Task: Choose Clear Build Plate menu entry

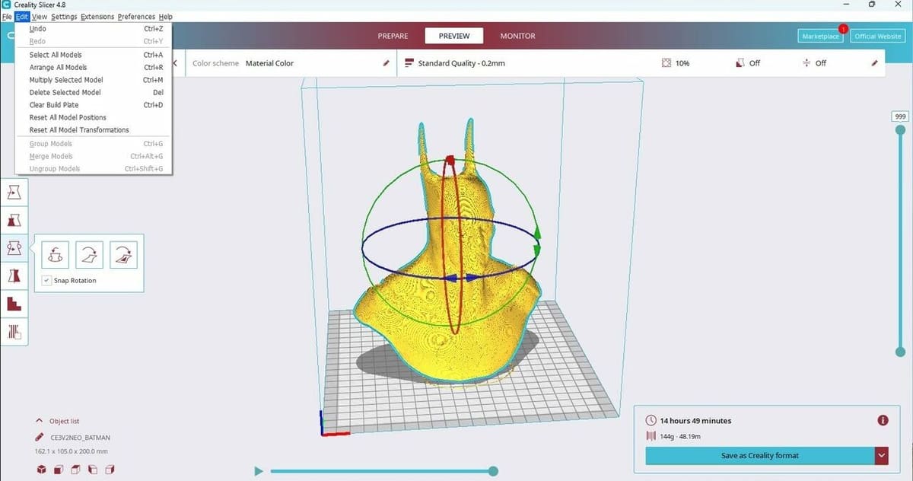Action: pyautogui.click(x=95, y=105)
